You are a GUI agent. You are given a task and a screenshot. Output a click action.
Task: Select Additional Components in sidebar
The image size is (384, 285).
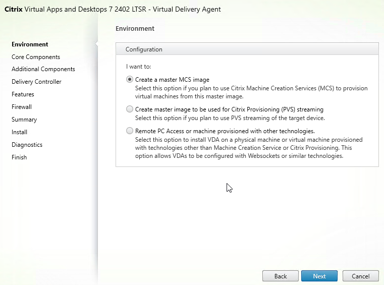point(43,69)
